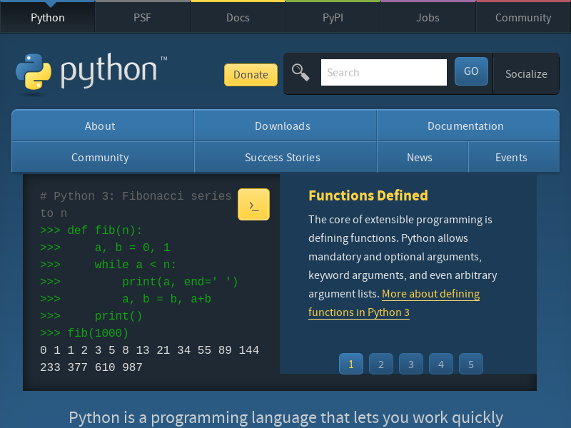Image resolution: width=571 pixels, height=428 pixels.
Task: Follow the defining functions in Python 3 link
Action: tap(430, 294)
